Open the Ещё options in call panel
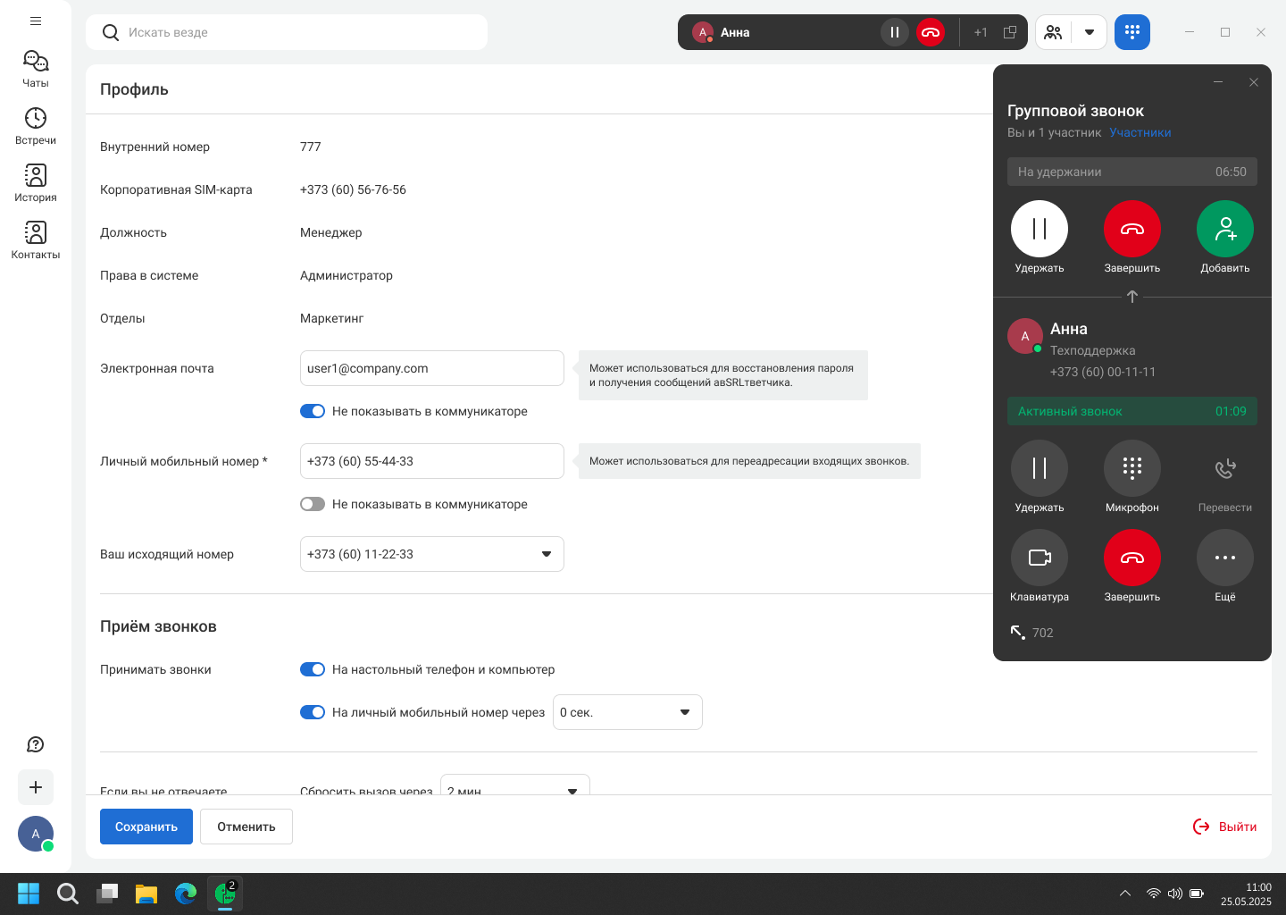Screen dimensions: 1286x915 coord(1224,558)
